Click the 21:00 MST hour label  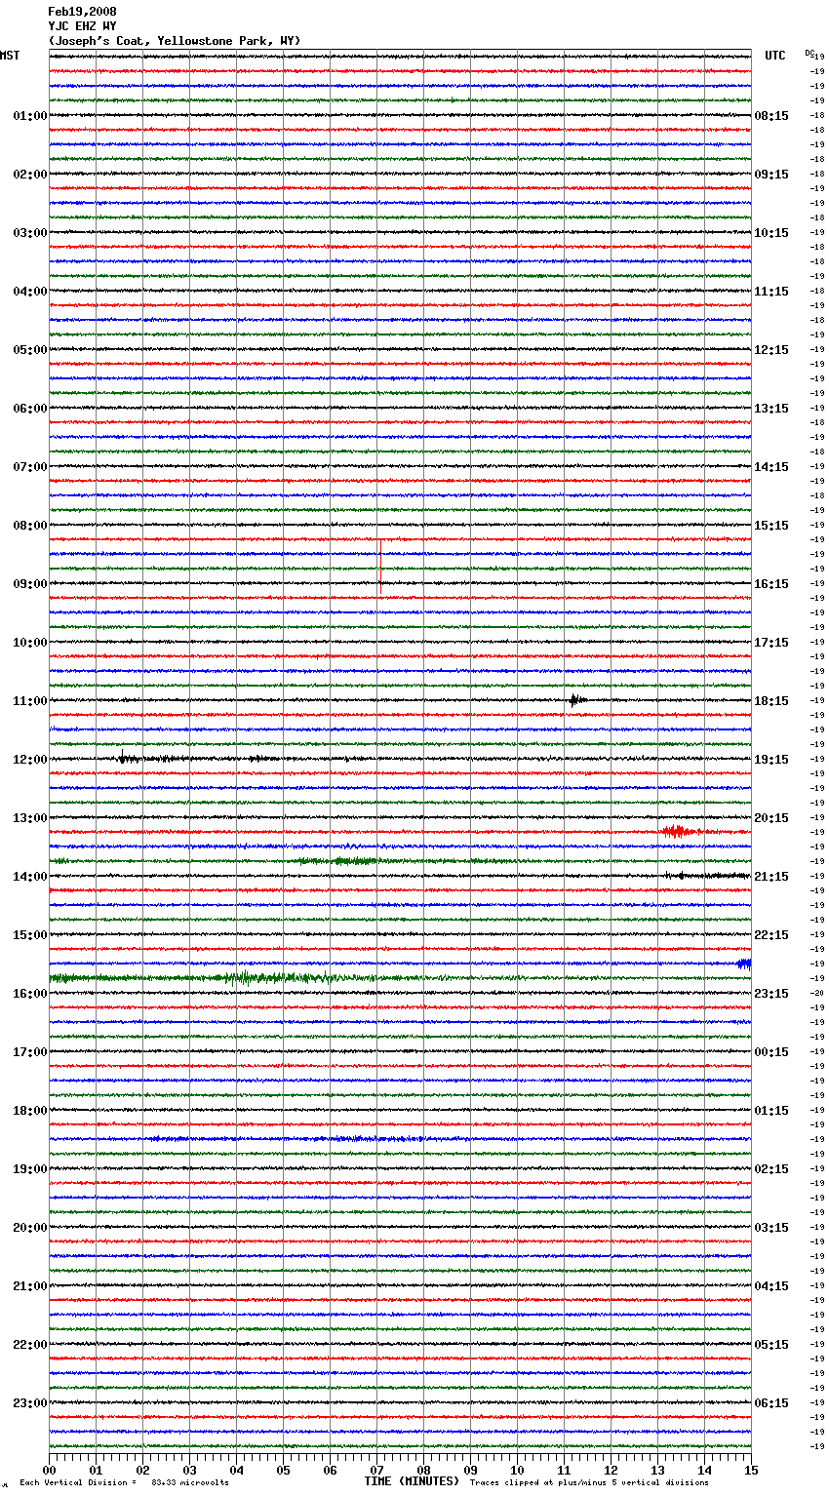[30, 1286]
